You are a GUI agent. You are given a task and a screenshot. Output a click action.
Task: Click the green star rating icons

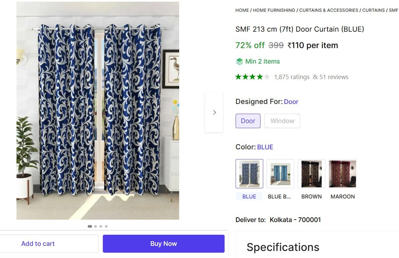coord(252,77)
